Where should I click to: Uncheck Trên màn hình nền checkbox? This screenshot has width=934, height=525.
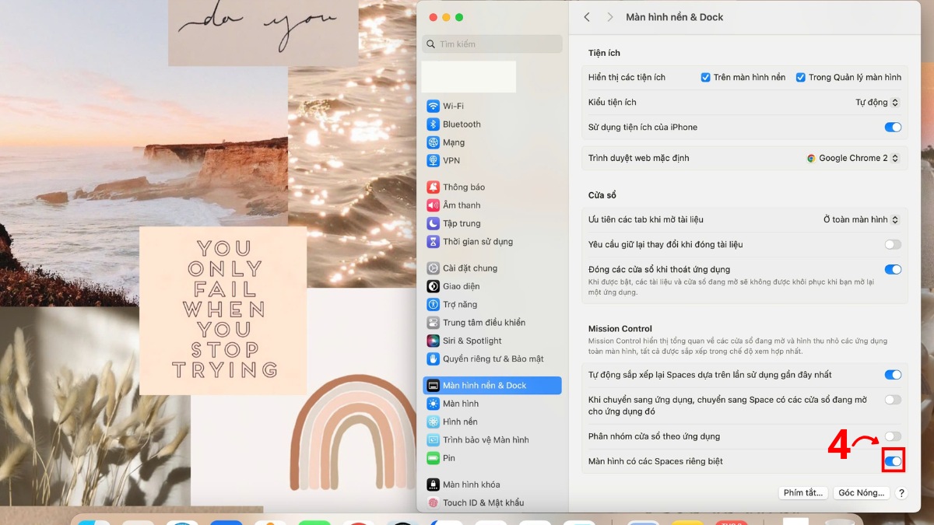pos(705,77)
